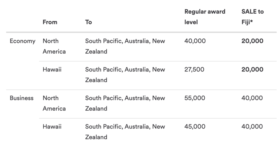This screenshot has height=151, width=278.
Task: Select the 45,000 regular award value
Action: click(195, 127)
